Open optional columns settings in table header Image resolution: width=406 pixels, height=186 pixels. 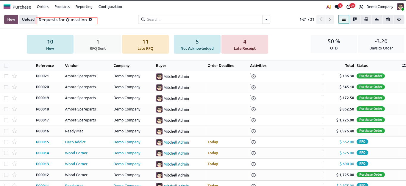click(404, 66)
